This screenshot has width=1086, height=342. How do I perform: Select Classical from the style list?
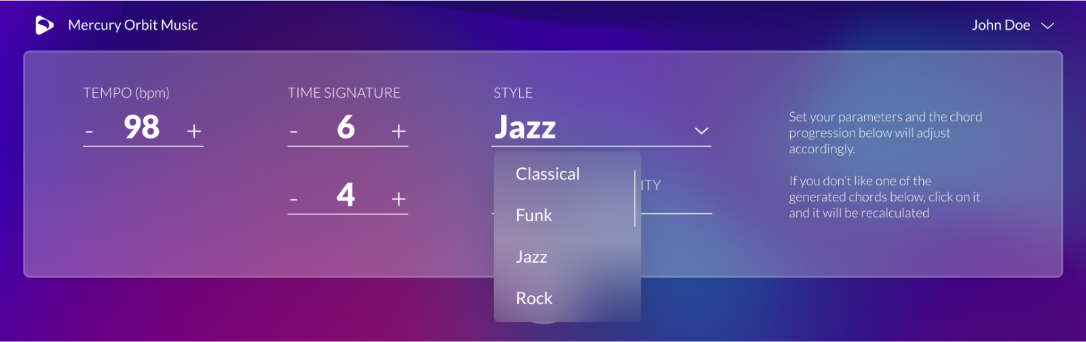(548, 174)
